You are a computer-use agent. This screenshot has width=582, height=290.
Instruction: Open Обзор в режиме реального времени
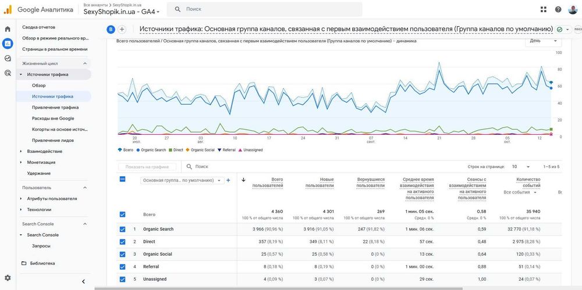(55, 38)
